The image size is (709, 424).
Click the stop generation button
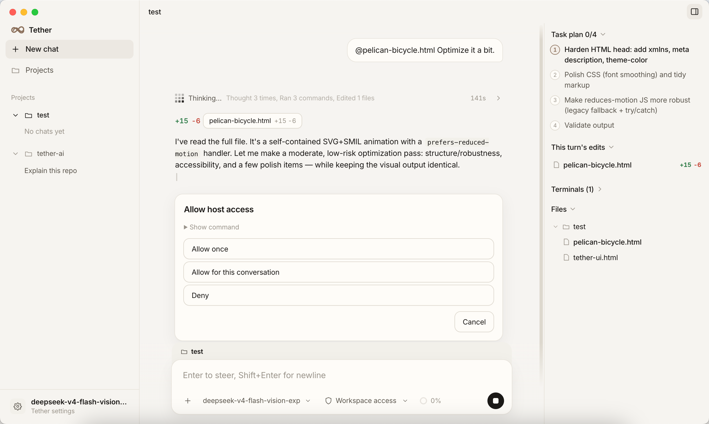pyautogui.click(x=495, y=401)
